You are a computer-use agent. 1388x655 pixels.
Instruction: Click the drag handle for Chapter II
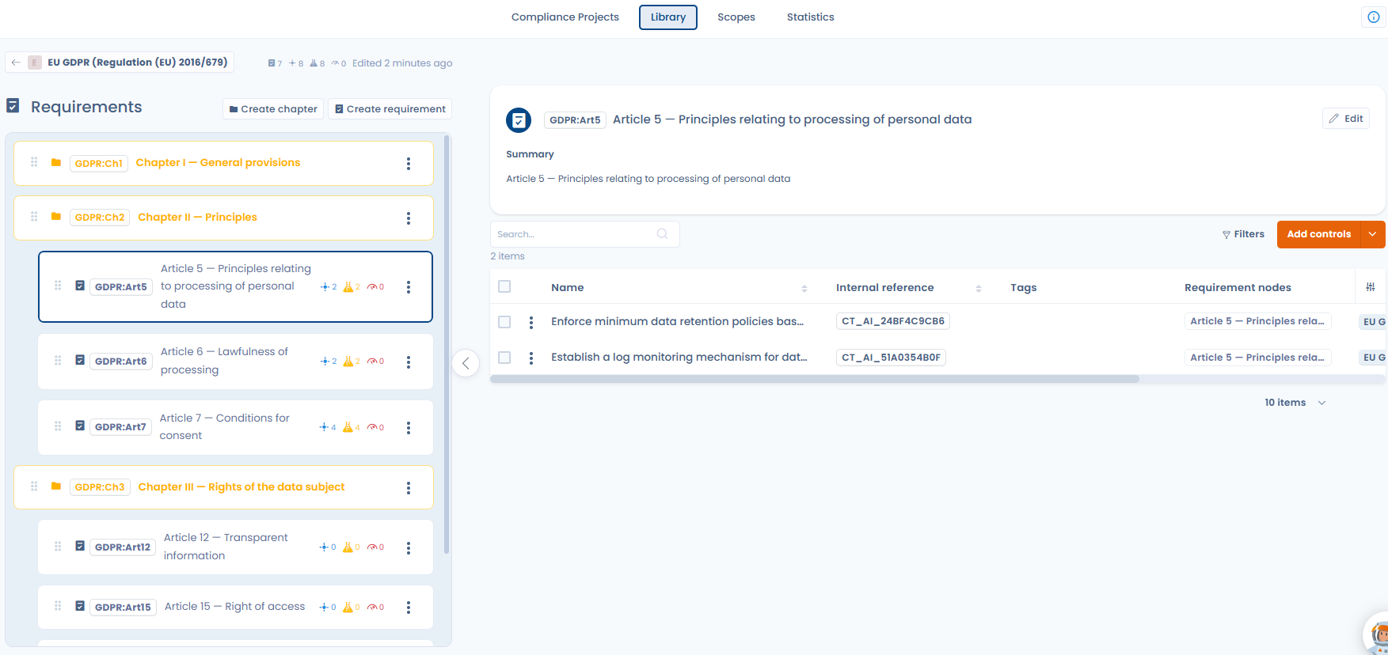click(34, 217)
